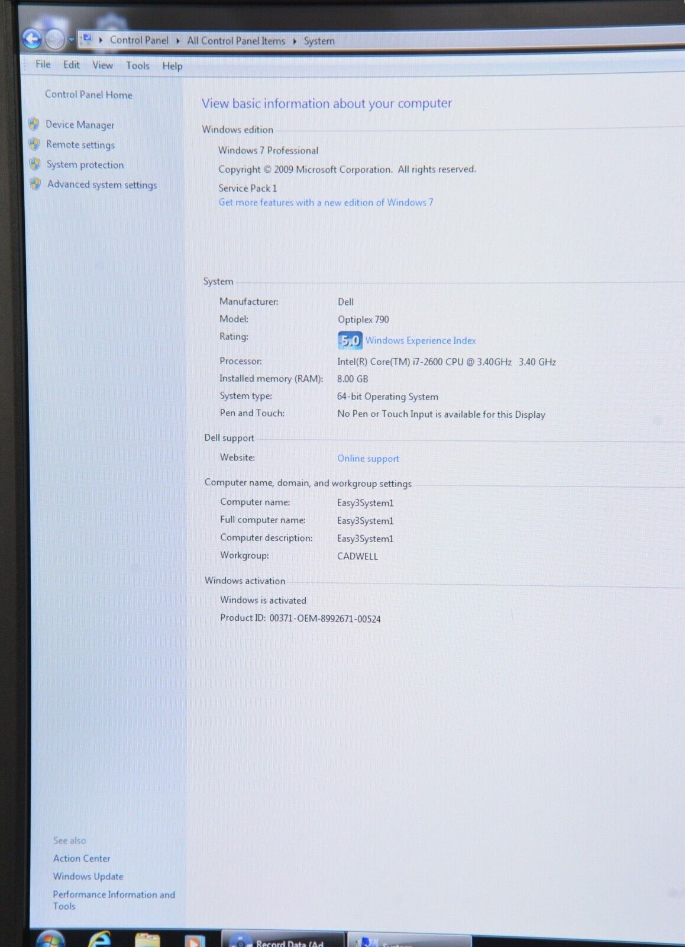Click the greyed Forward arrow button
The height and width of the screenshot is (947, 685).
click(54, 40)
